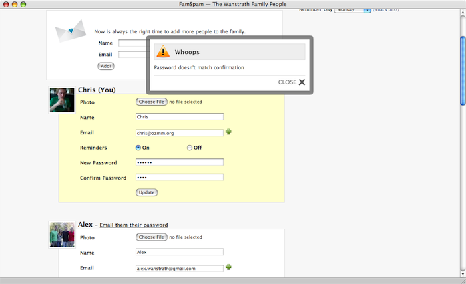
Task: Close the Whoops error dialog
Action: coord(292,82)
